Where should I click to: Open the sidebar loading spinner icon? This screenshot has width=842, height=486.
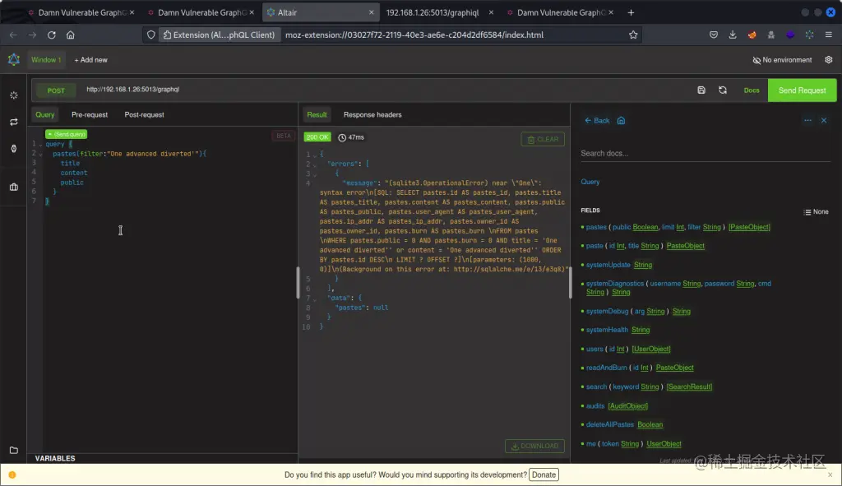point(14,95)
